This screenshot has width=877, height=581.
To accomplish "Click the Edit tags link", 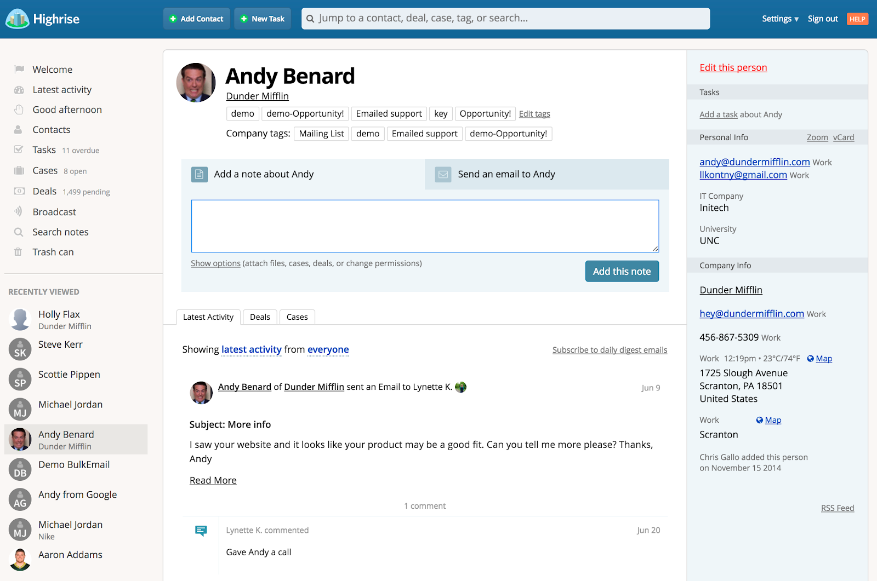I will click(534, 114).
